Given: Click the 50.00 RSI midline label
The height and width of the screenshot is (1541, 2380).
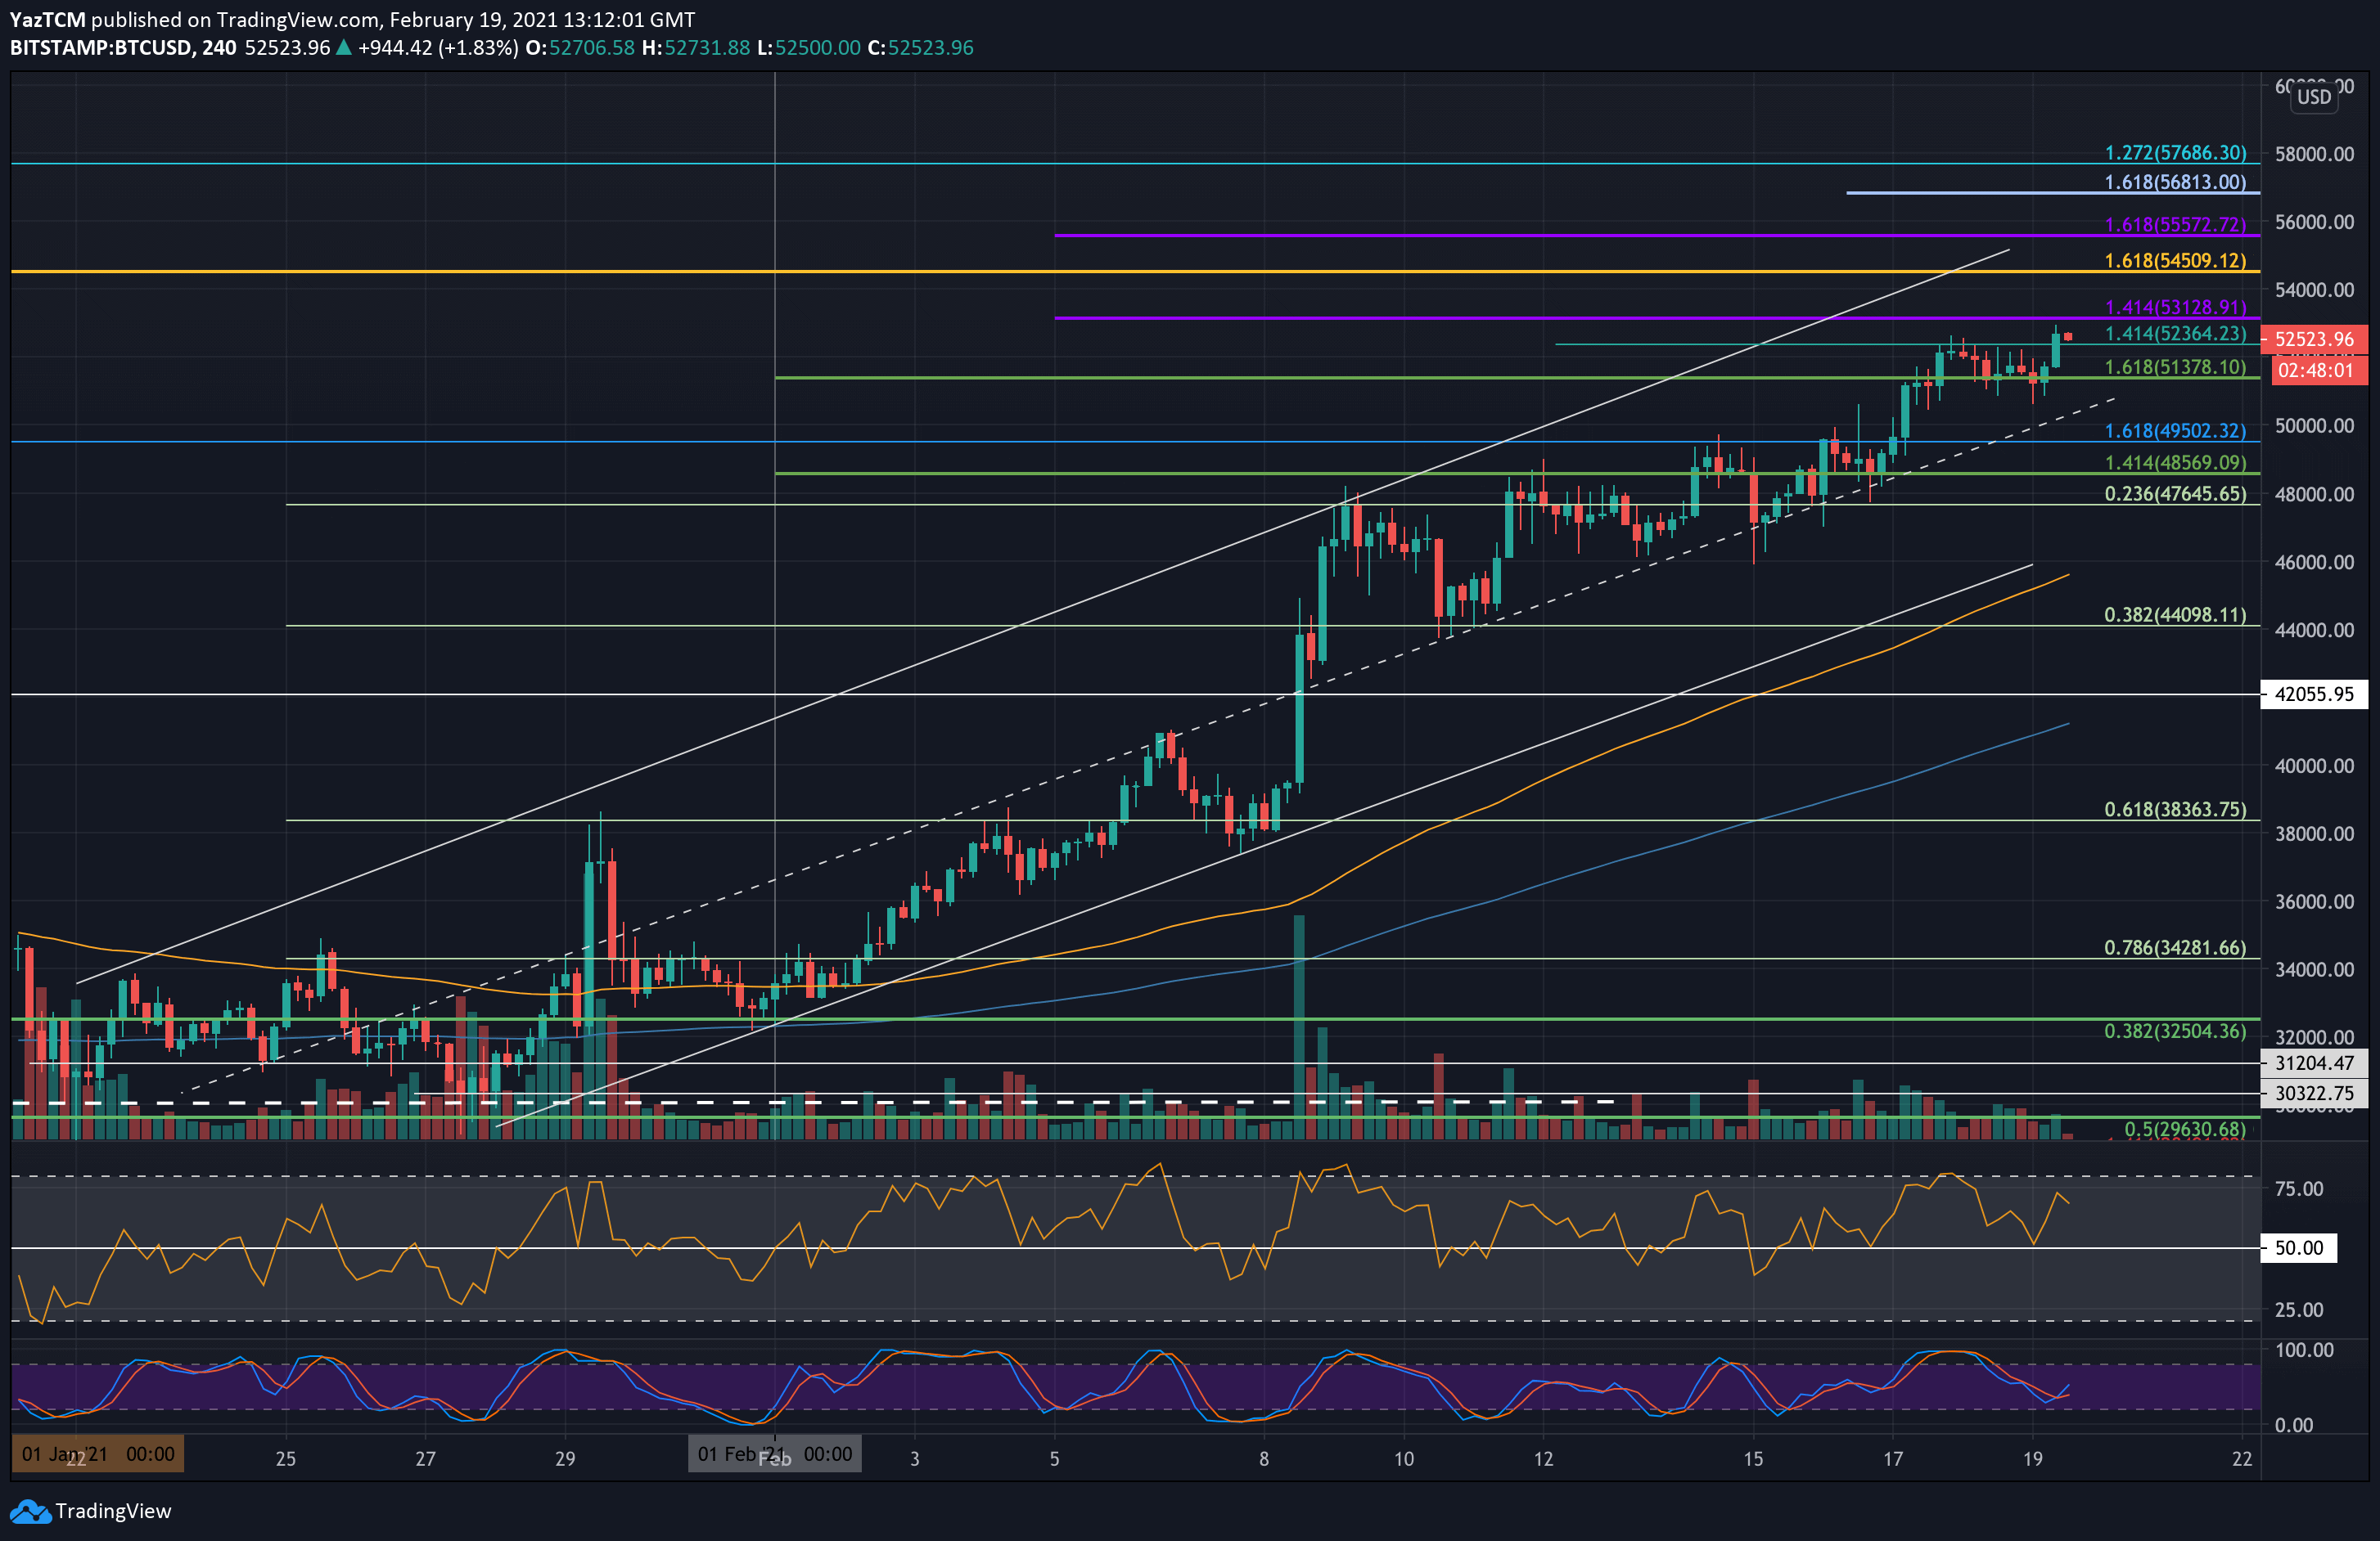Looking at the screenshot, I should click(x=2298, y=1247).
